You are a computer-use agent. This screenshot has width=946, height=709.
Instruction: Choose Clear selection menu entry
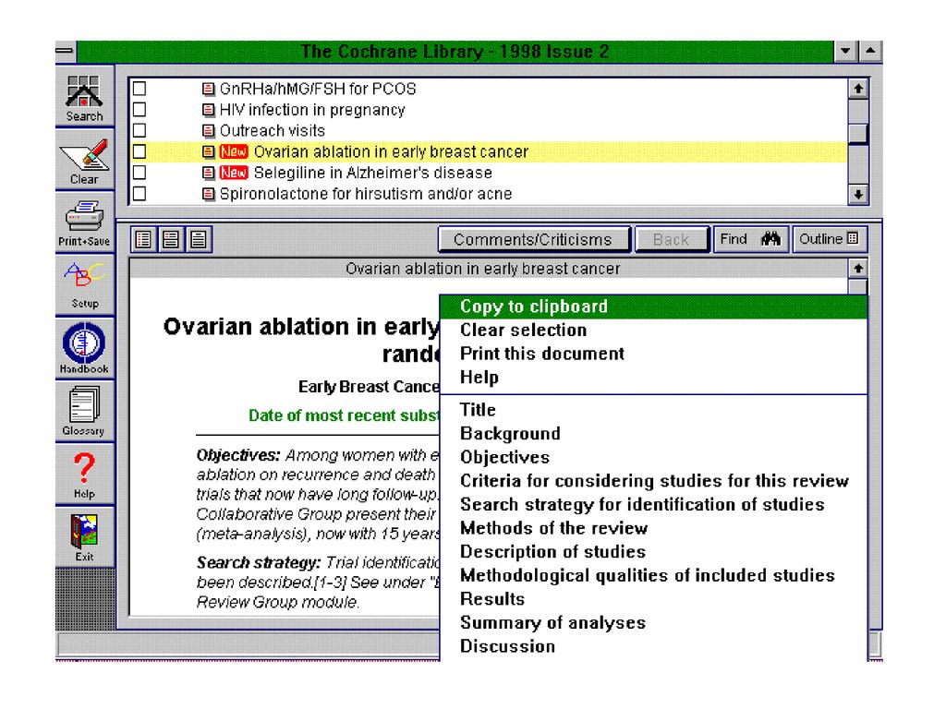[x=653, y=330]
